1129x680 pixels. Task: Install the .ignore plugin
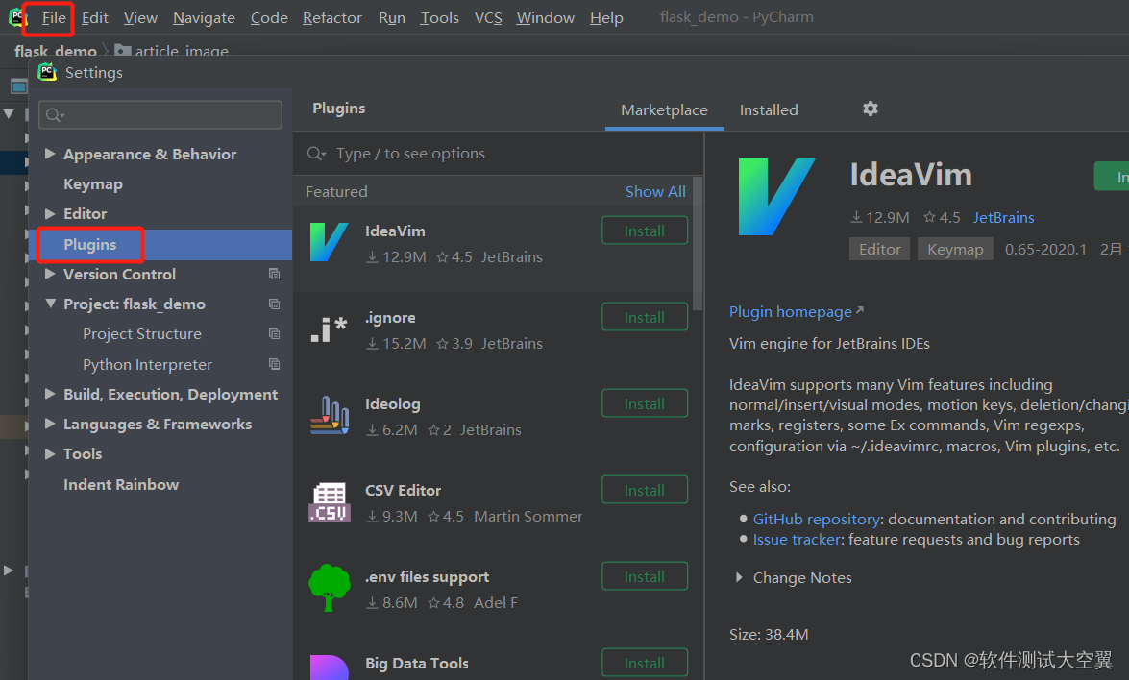pyautogui.click(x=645, y=317)
